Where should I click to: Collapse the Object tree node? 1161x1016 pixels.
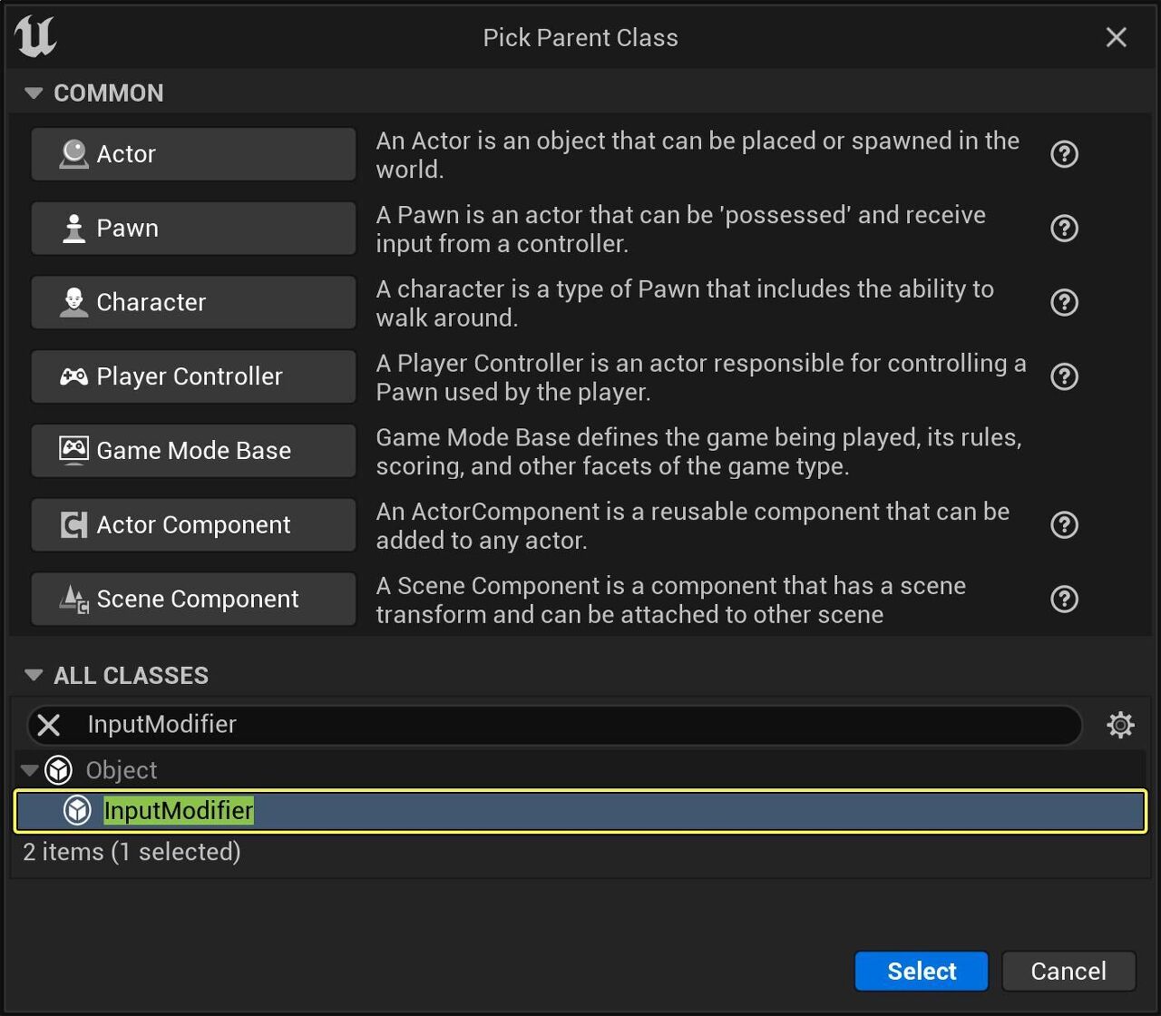point(29,770)
